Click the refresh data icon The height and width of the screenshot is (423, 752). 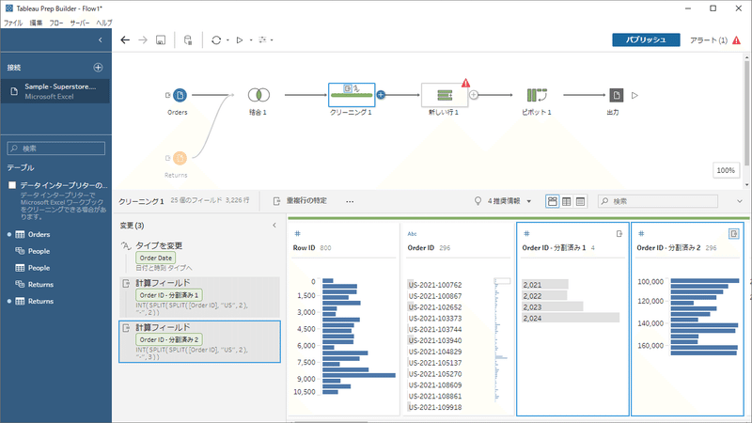coord(216,40)
